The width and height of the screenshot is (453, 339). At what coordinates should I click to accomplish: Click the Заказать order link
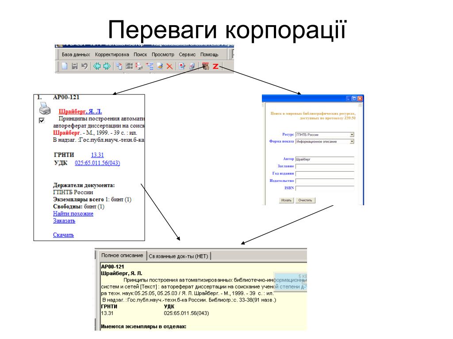(64, 221)
